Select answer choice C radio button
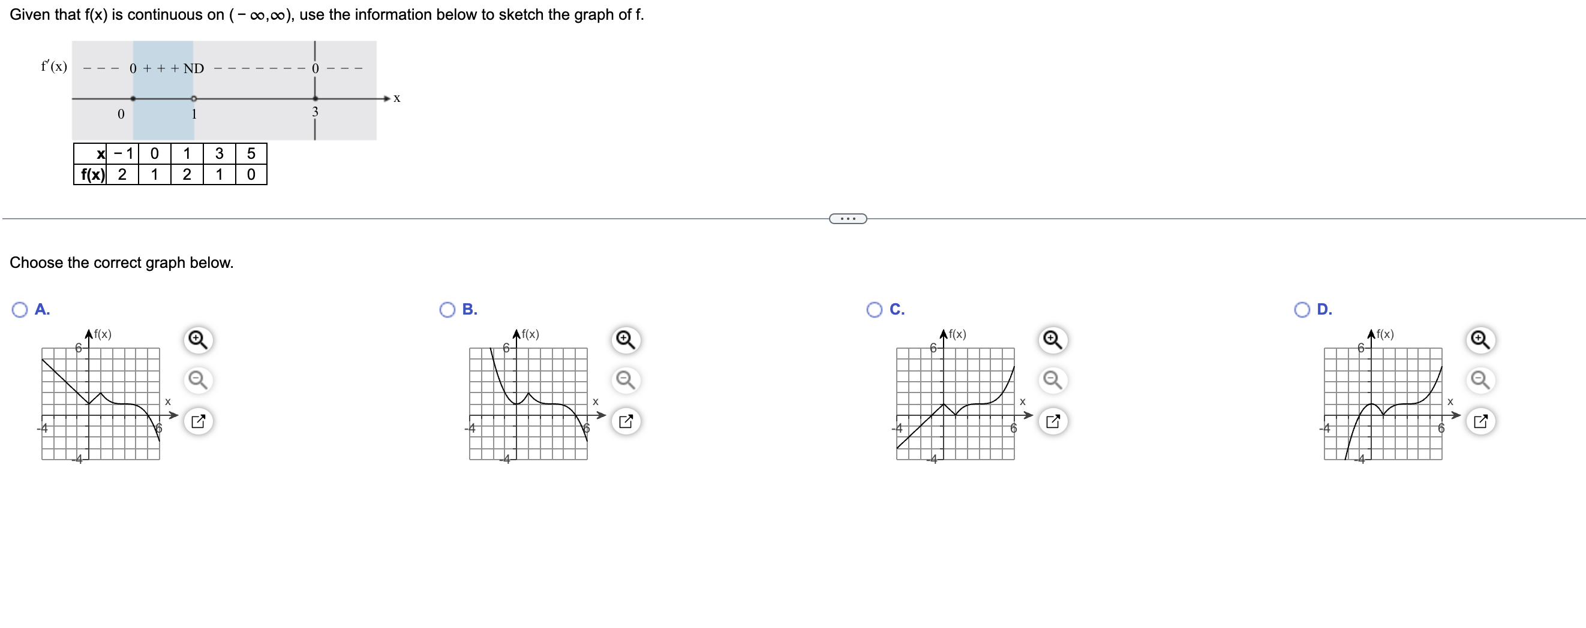This screenshot has height=628, width=1586. 874,310
